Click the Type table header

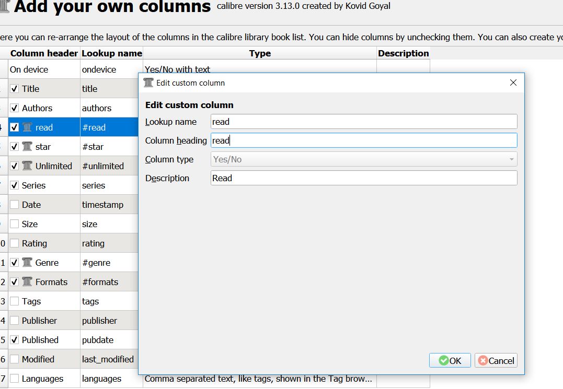point(260,53)
